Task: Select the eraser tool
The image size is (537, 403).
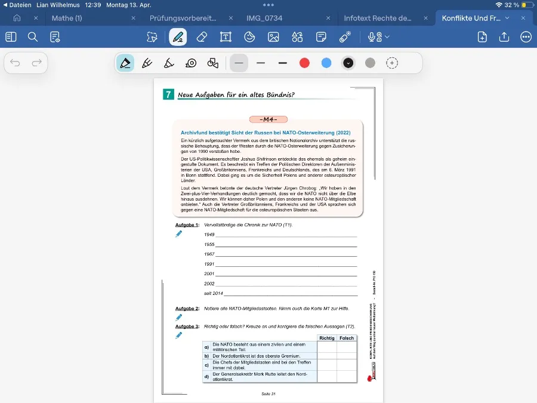Action: [202, 36]
